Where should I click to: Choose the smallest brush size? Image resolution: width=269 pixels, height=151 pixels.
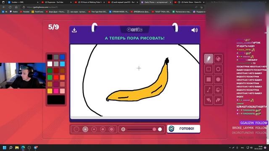pos(76,129)
